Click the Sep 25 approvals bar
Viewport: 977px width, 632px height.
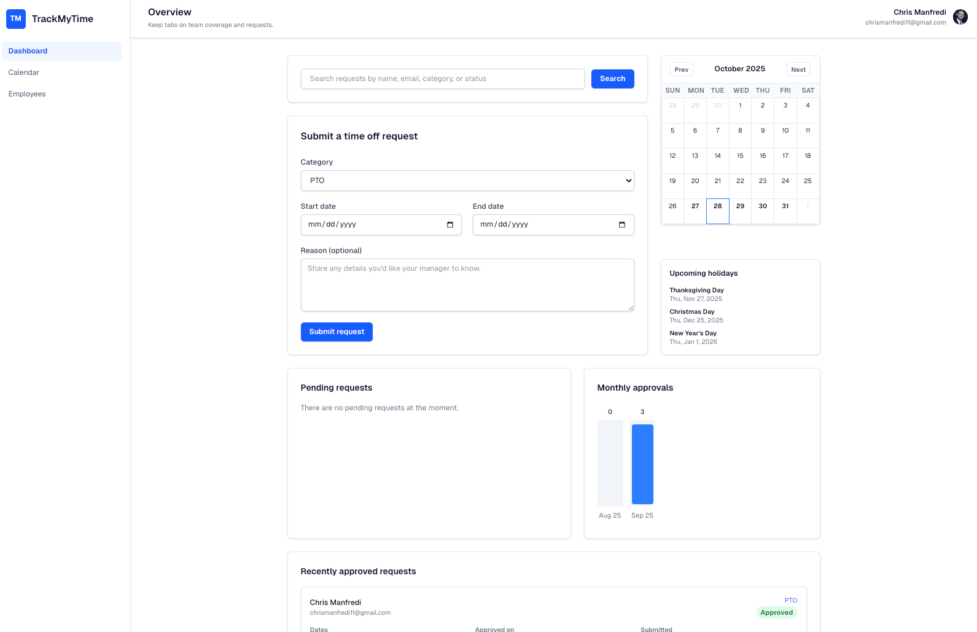[x=642, y=464]
